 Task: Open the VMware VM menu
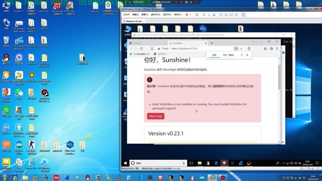[x=155, y=14]
